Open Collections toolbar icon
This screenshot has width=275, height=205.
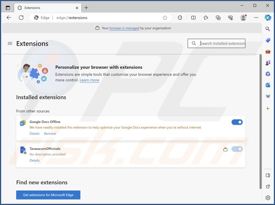pyautogui.click(x=218, y=17)
